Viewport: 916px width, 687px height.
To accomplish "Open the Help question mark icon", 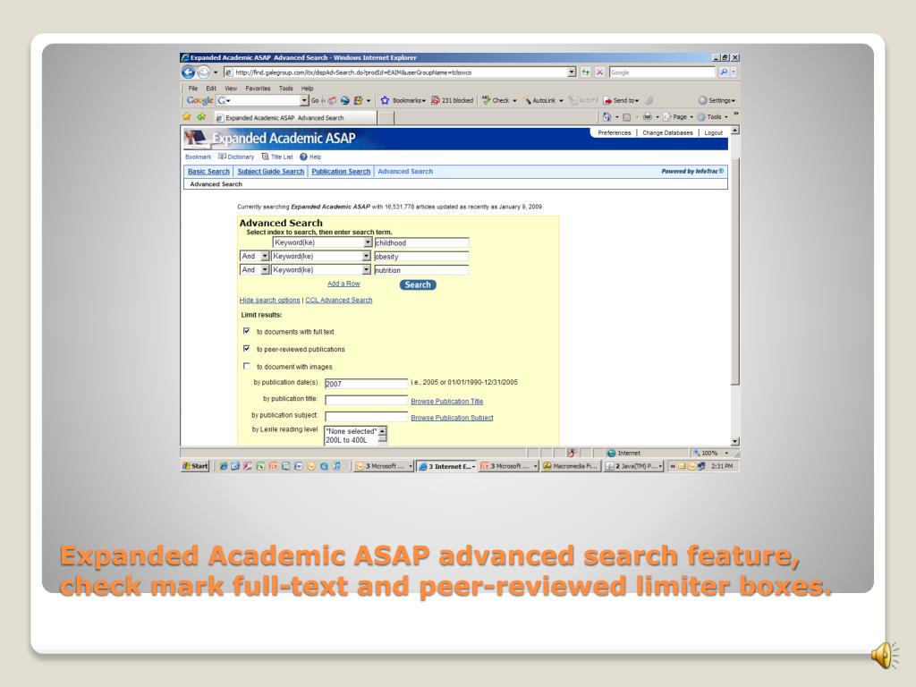I will 304,157.
